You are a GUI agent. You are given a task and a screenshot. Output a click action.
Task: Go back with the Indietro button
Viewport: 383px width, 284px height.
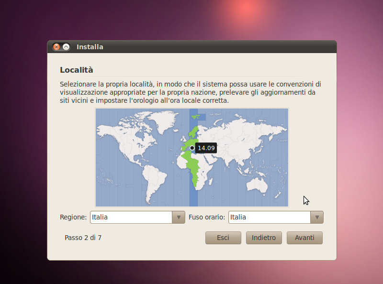click(x=264, y=238)
